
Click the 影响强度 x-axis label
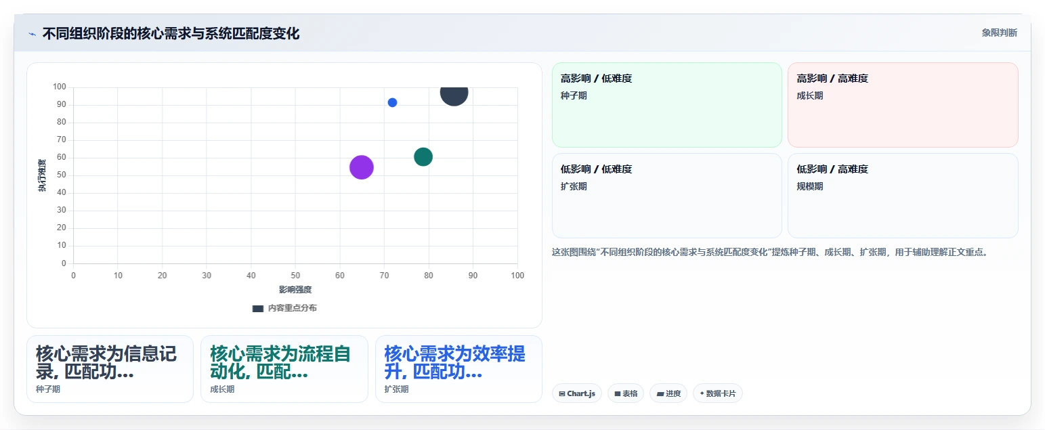(x=295, y=290)
